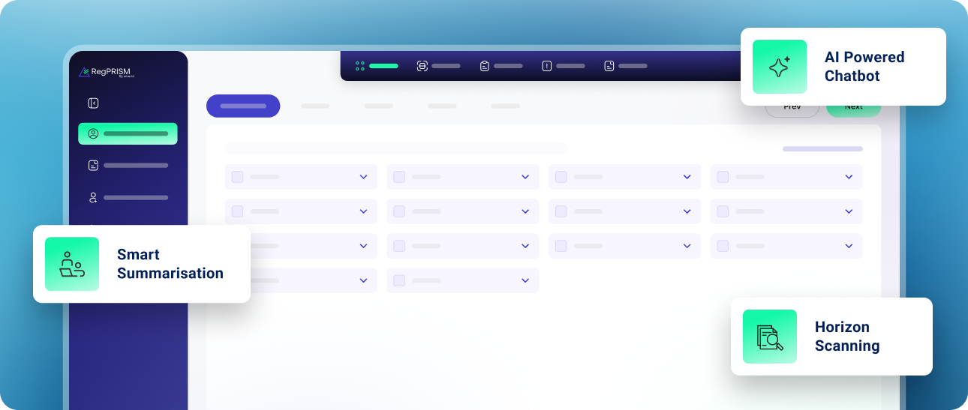
Task: Select the clipboard icon in top navigation
Action: [485, 66]
